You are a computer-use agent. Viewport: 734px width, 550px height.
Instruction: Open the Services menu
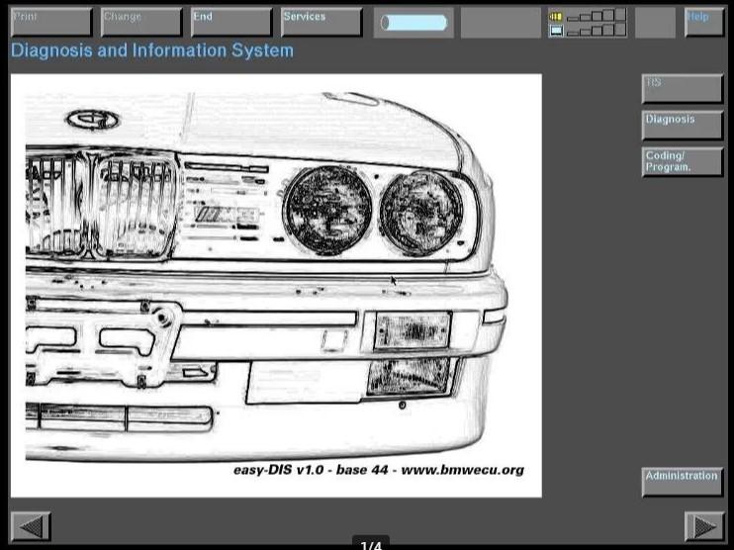click(x=321, y=22)
